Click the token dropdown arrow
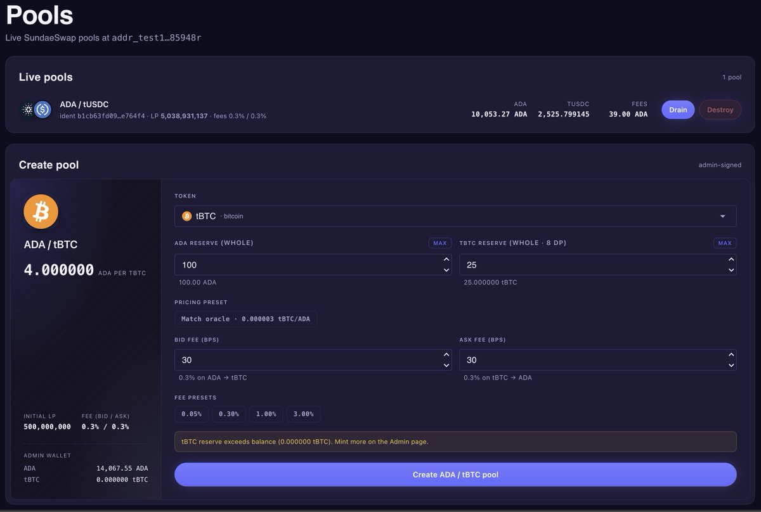The image size is (761, 512). click(722, 216)
